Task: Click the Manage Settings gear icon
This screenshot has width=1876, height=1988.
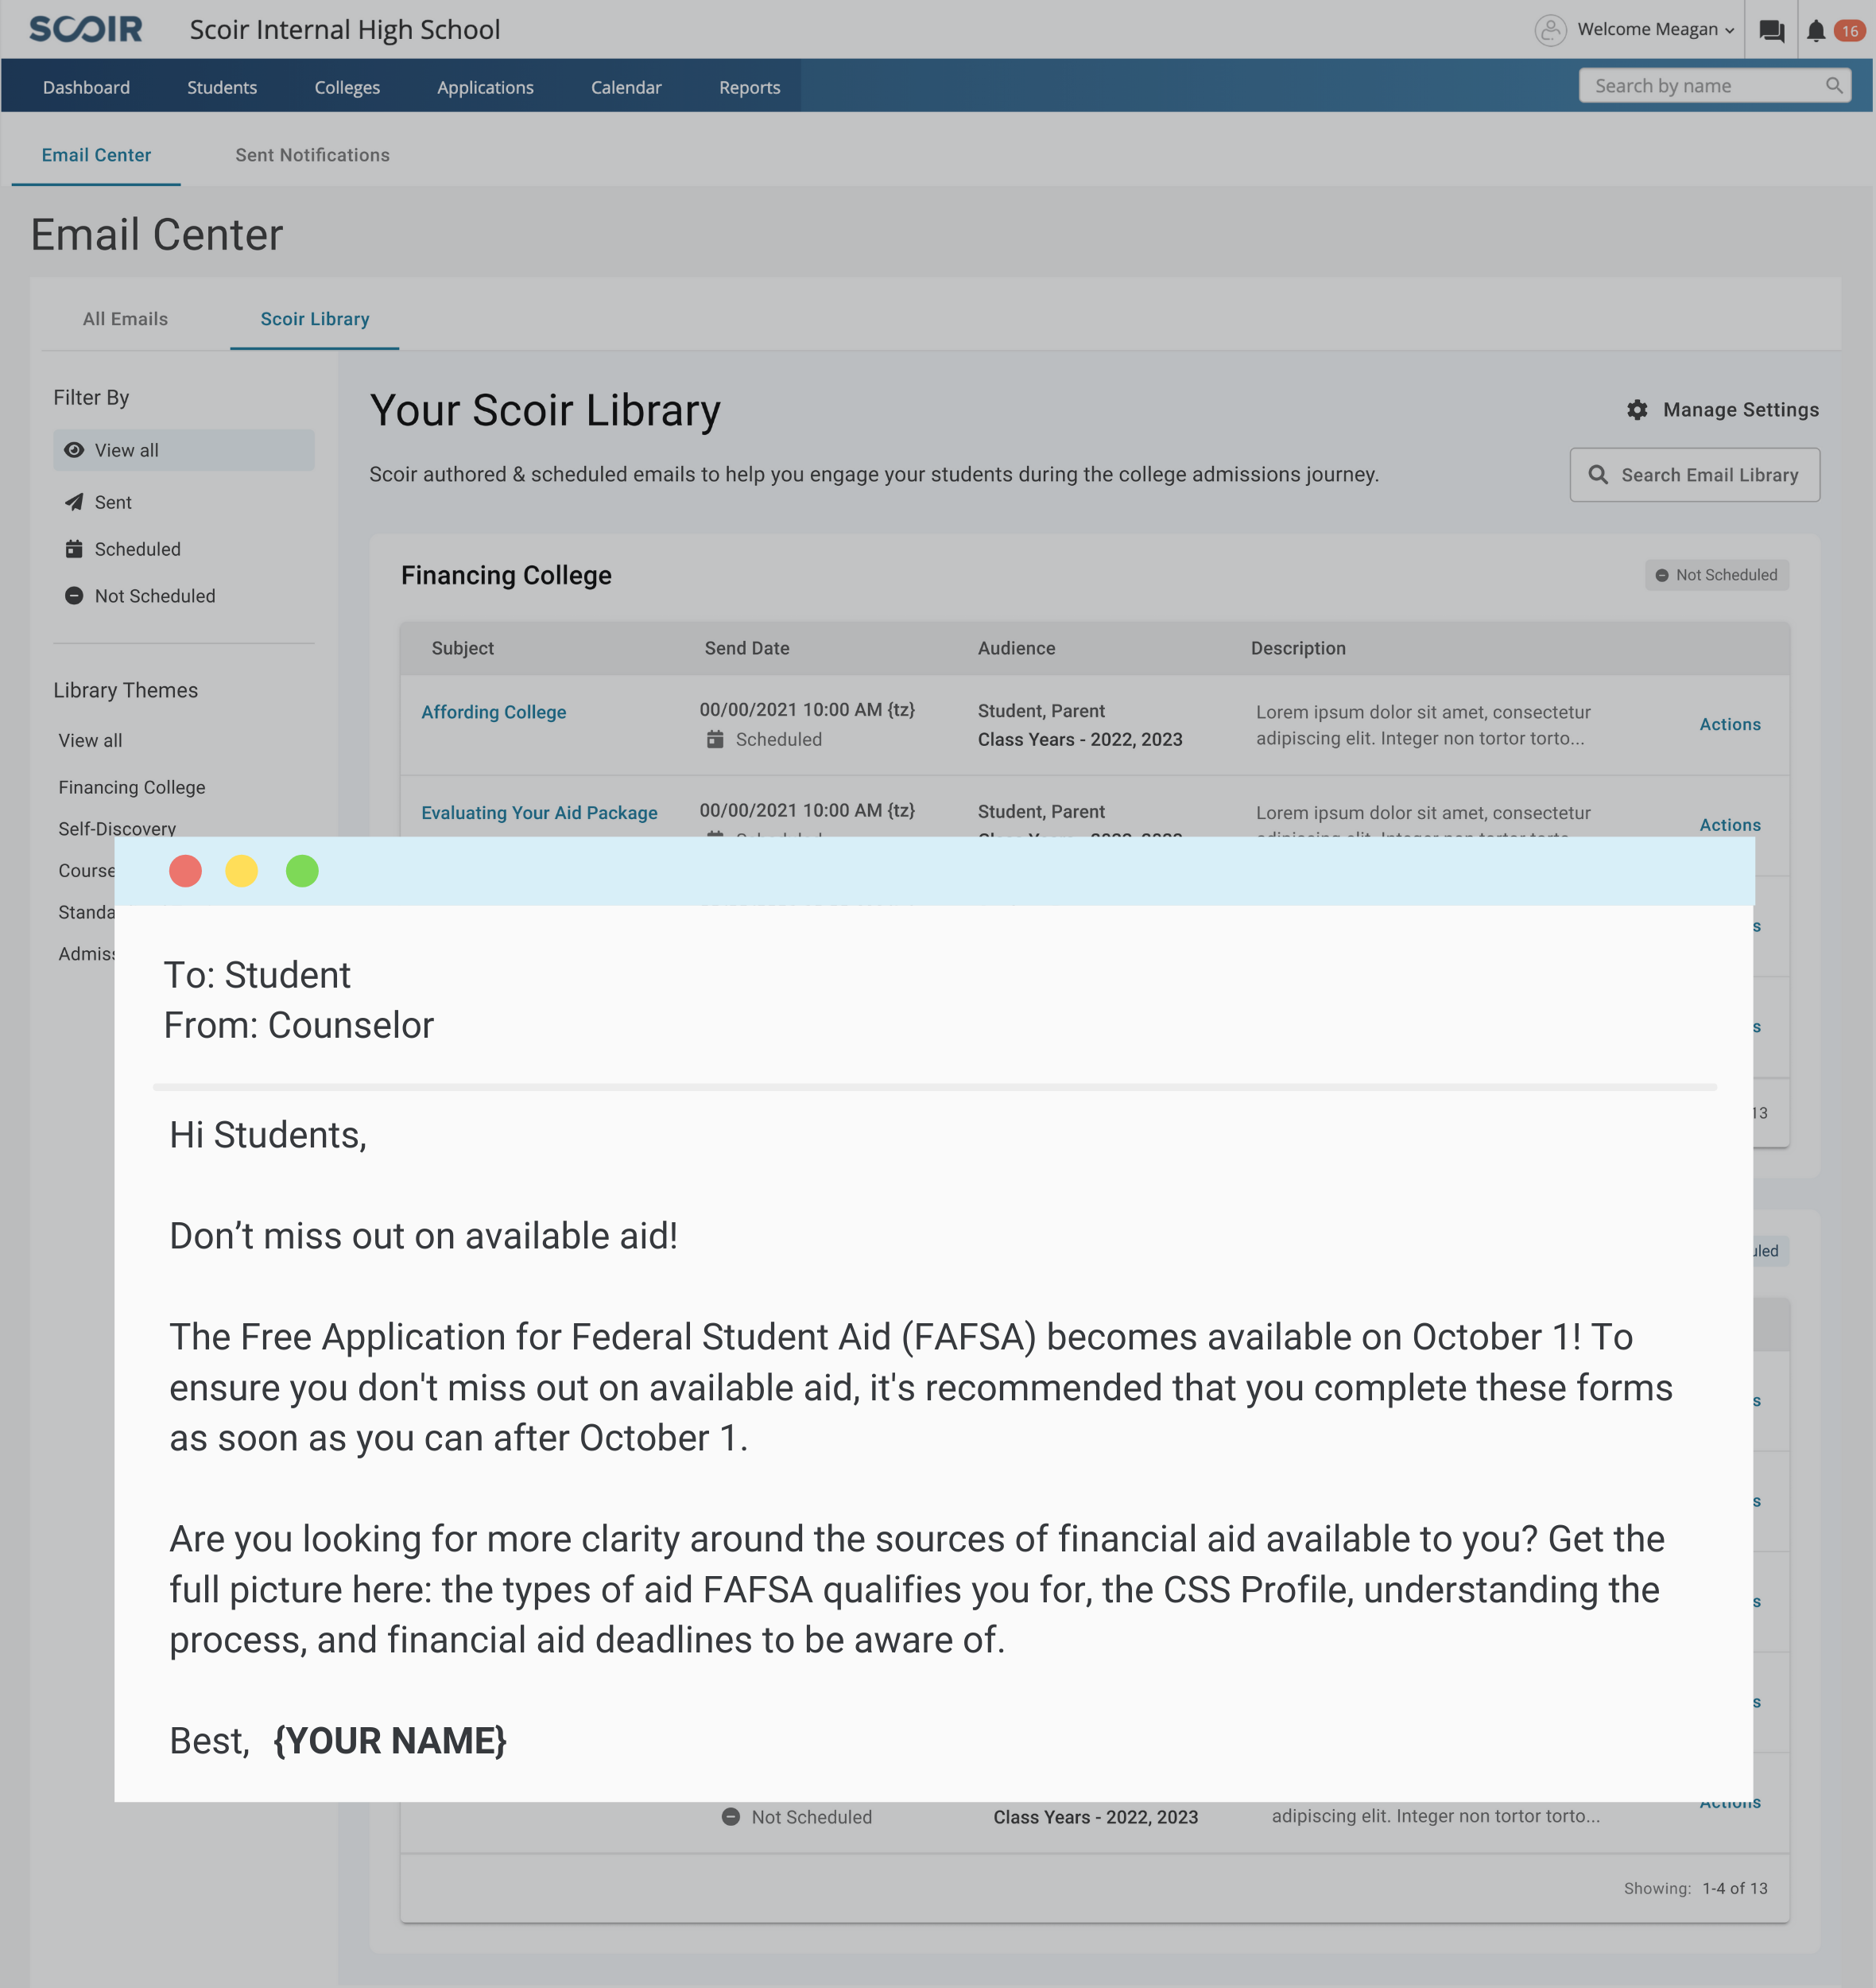Action: click(x=1637, y=410)
